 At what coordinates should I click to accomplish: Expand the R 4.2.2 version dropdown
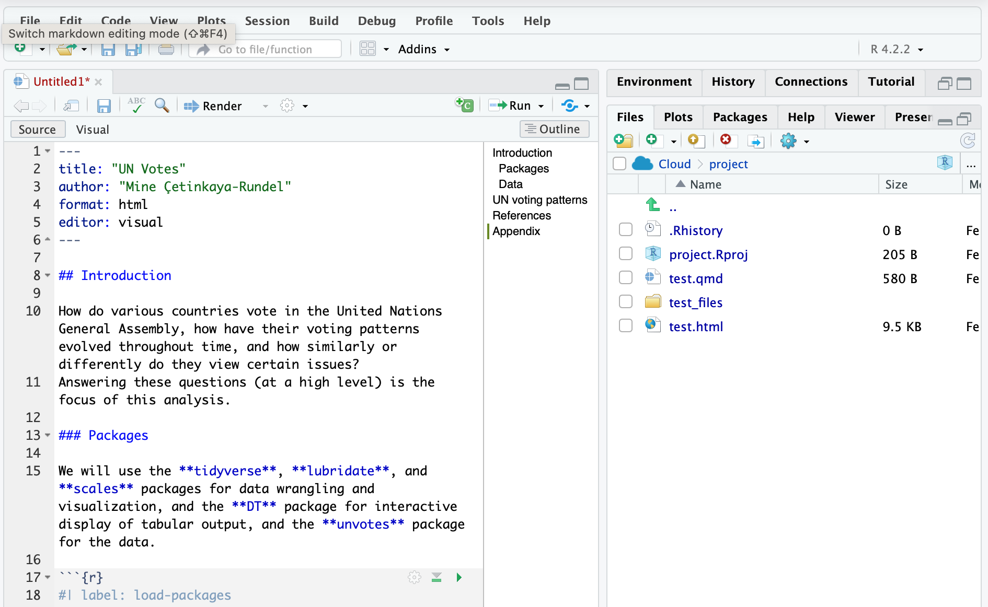tap(897, 49)
